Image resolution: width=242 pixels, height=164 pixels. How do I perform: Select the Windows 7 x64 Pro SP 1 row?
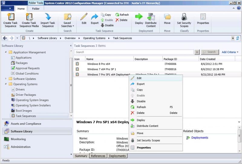click(x=157, y=69)
